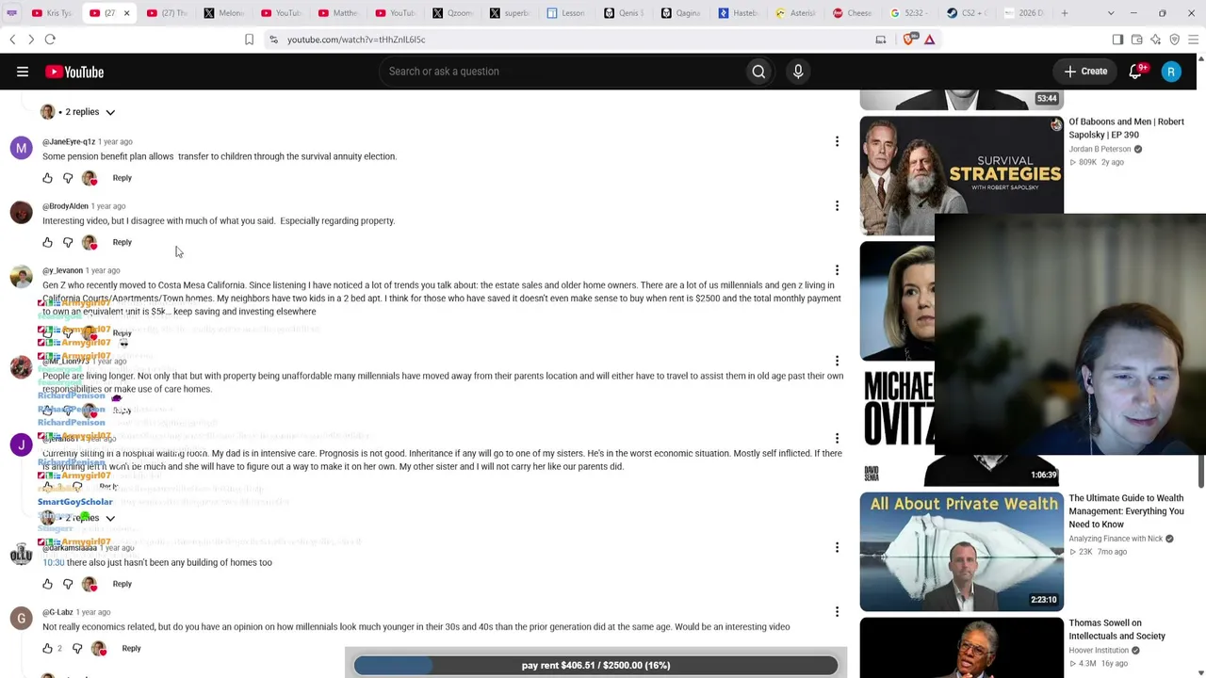This screenshot has width=1206, height=678.
Task: Like the @G-Labz comment
Action: point(48,648)
